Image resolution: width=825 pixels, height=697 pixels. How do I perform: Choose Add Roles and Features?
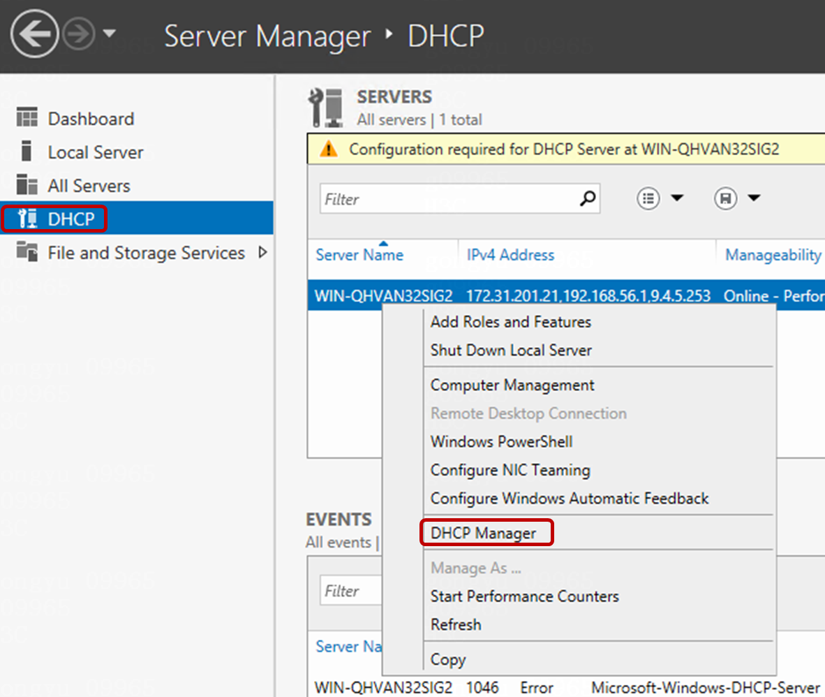point(510,322)
